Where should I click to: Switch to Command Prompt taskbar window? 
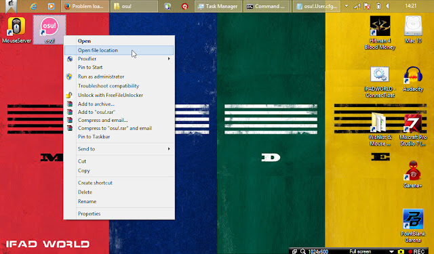click(267, 6)
